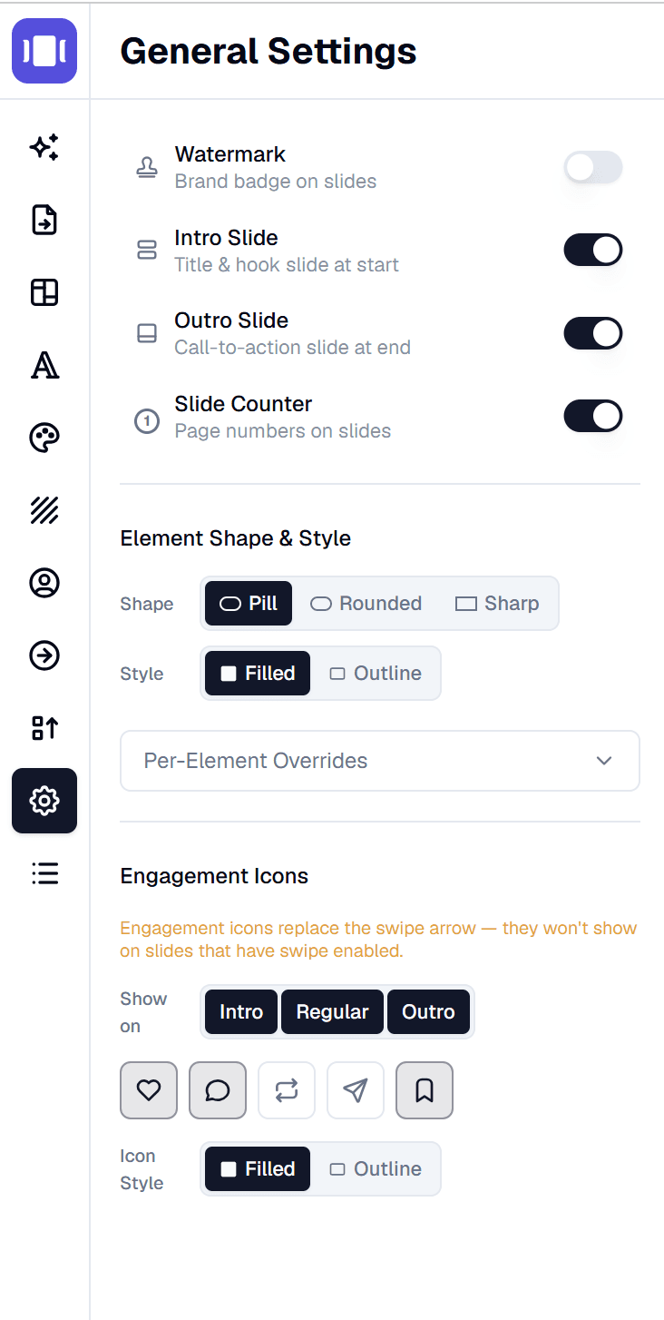Image resolution: width=664 pixels, height=1320 pixels.
Task: Open the outline list panel
Action: [x=44, y=873]
